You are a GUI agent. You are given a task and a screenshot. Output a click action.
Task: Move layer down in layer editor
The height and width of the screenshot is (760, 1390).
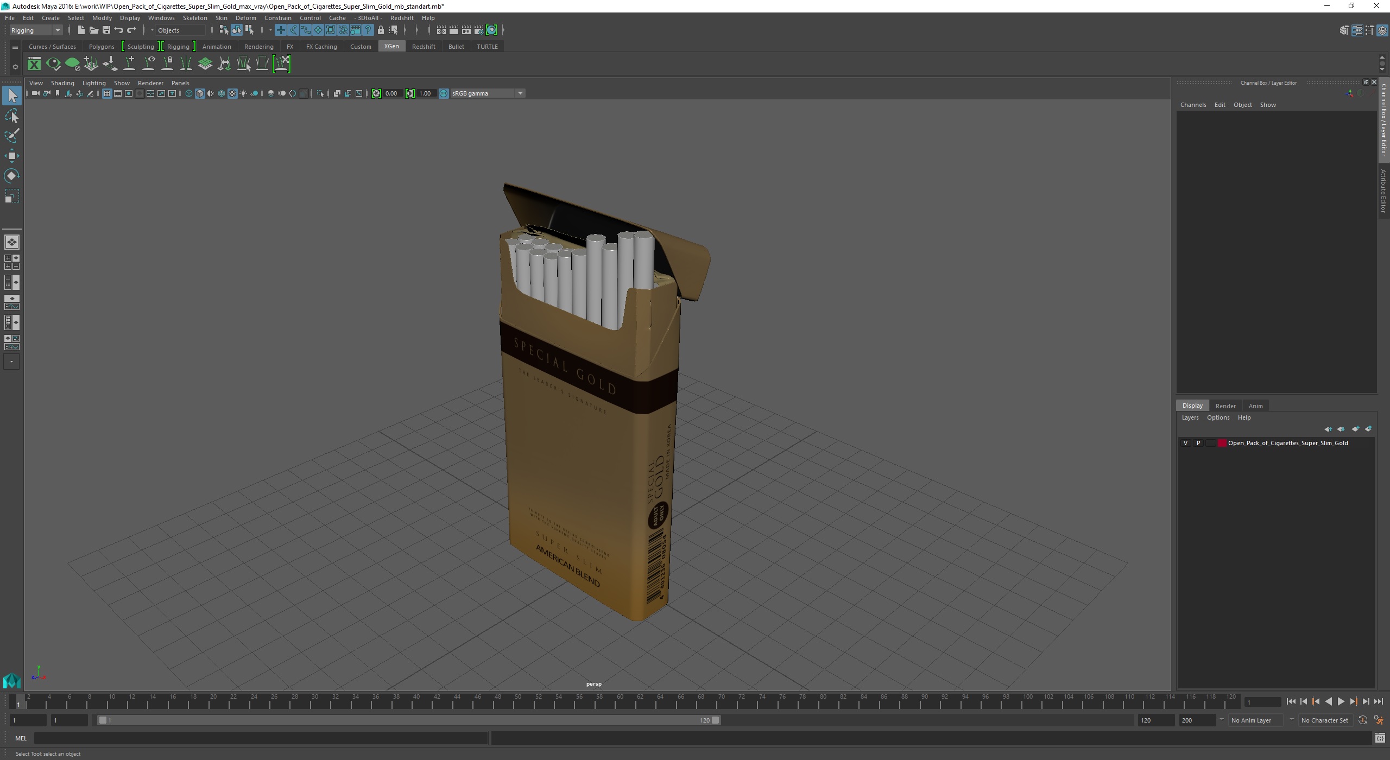click(x=1341, y=429)
